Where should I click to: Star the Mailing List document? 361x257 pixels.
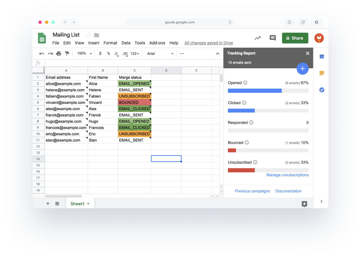click(x=88, y=35)
